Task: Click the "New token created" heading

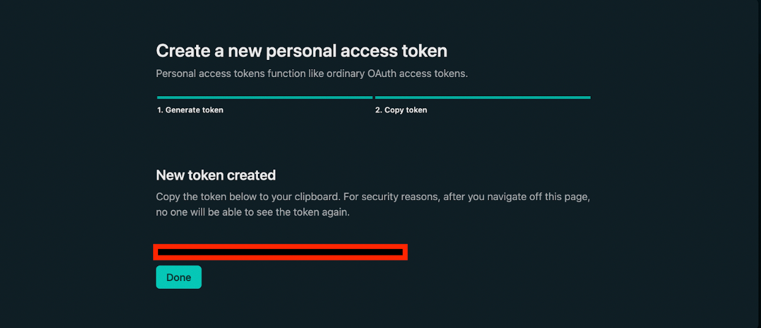Action: (216, 175)
